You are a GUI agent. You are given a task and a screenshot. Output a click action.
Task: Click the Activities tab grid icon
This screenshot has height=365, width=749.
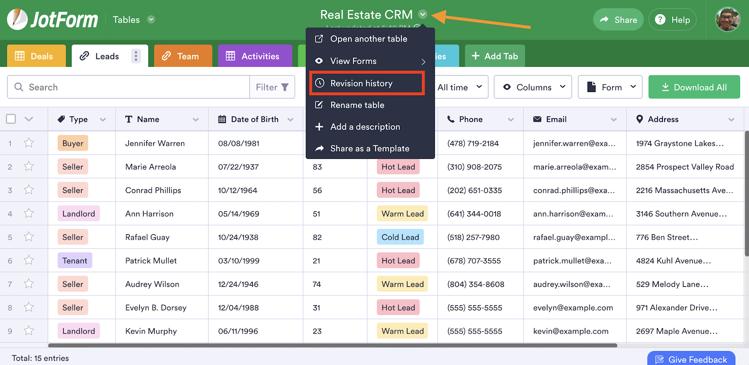click(230, 56)
